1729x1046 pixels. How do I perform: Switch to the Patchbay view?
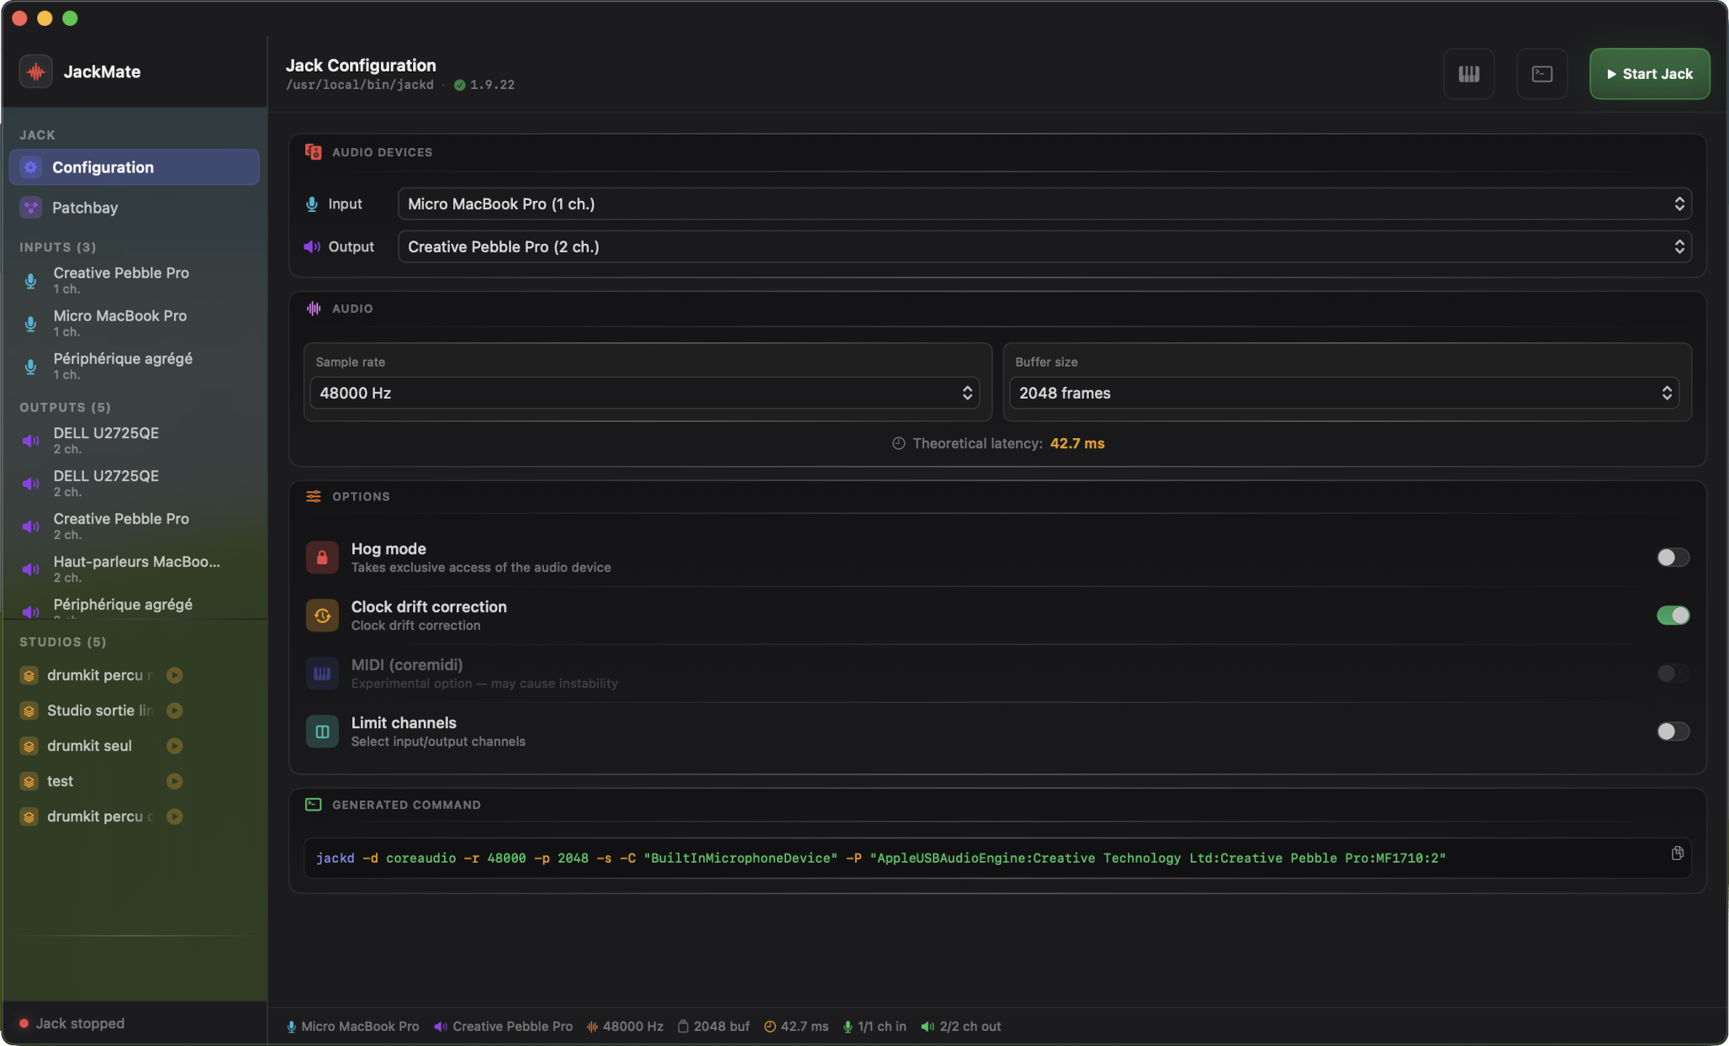click(x=85, y=208)
